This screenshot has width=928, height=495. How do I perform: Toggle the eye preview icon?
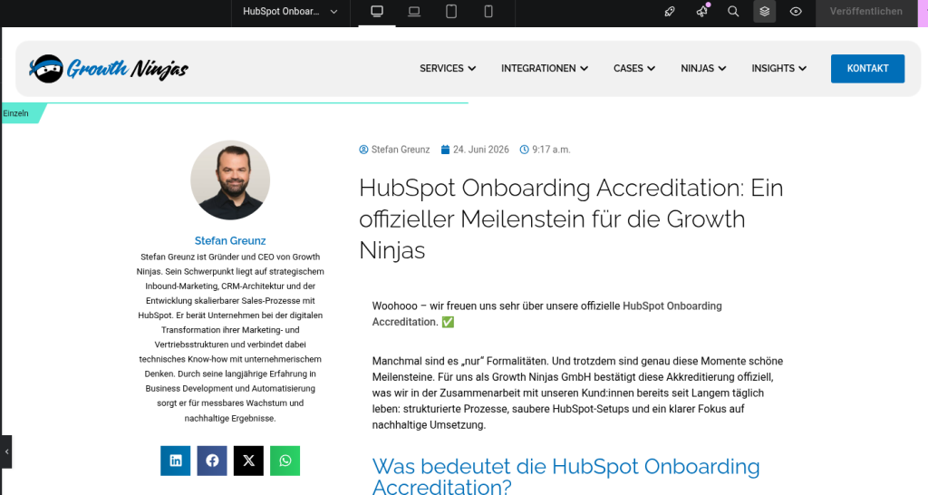coord(796,11)
